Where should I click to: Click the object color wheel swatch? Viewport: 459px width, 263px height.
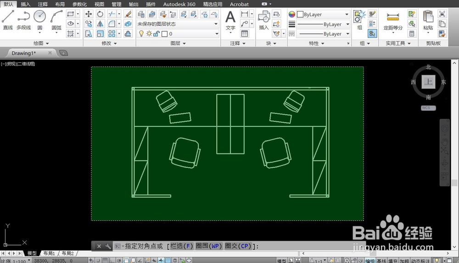click(292, 14)
